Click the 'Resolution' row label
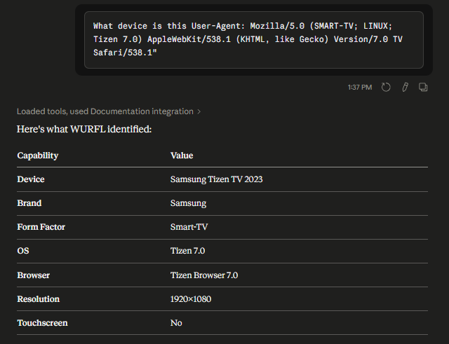This screenshot has height=344, width=449. 39,299
